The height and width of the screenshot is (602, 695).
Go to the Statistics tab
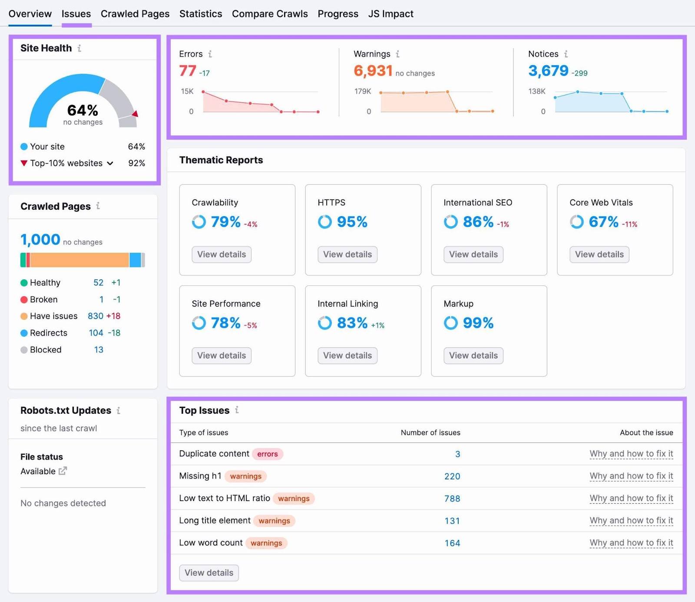click(201, 13)
